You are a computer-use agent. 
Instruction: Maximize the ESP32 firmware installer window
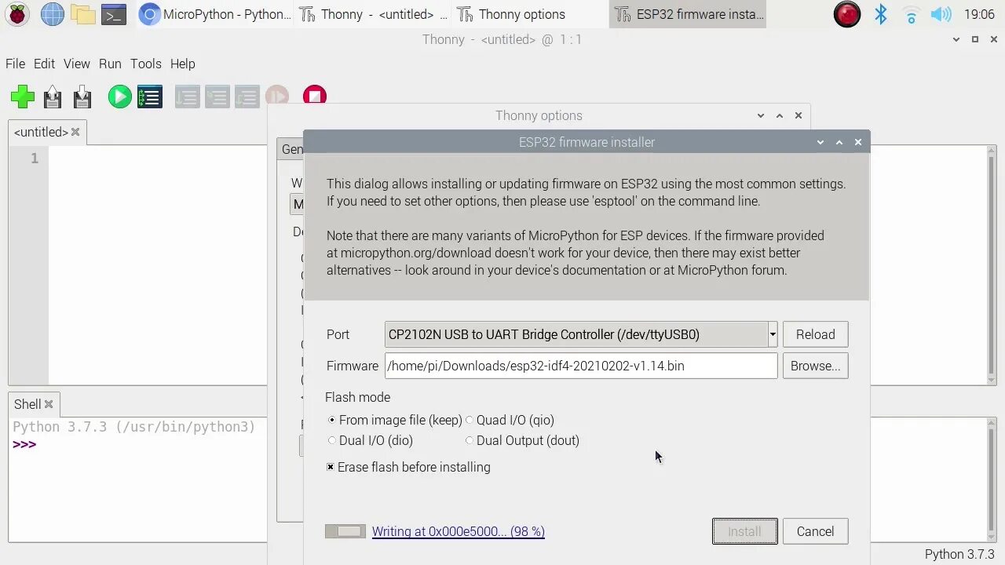839,142
